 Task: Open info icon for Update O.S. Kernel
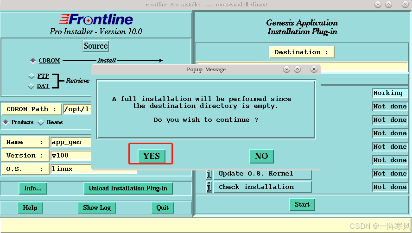209,174
